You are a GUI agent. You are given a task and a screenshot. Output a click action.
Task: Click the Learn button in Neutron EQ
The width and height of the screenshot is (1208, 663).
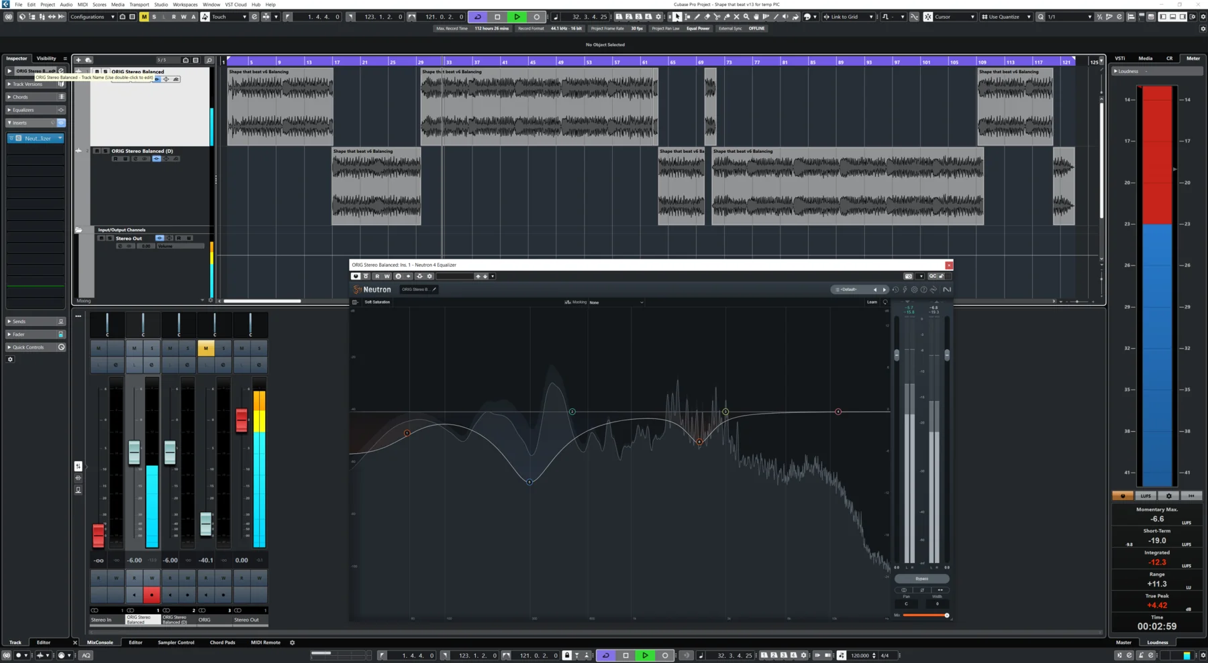pos(872,302)
